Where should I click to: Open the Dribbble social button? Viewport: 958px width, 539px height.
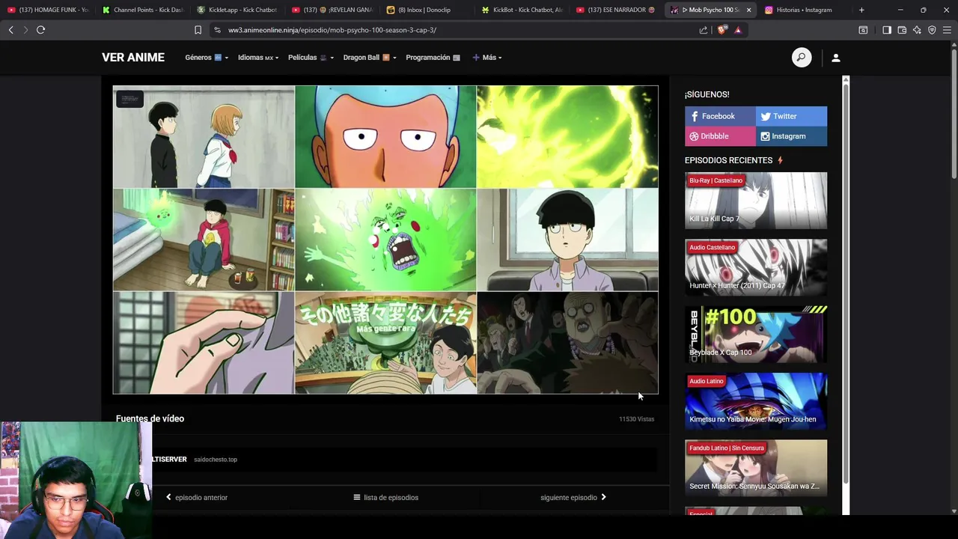tap(720, 136)
